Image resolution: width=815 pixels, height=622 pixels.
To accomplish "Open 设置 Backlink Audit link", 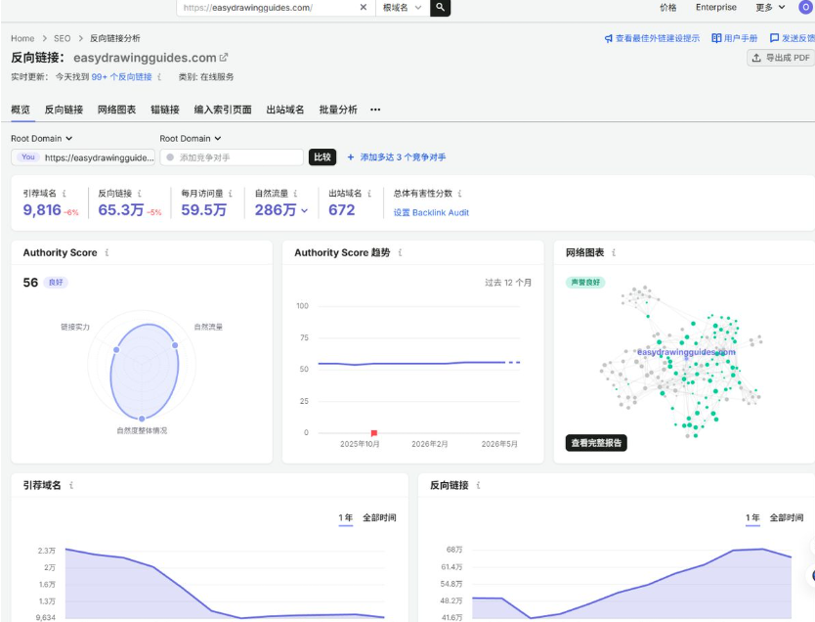I will 431,212.
